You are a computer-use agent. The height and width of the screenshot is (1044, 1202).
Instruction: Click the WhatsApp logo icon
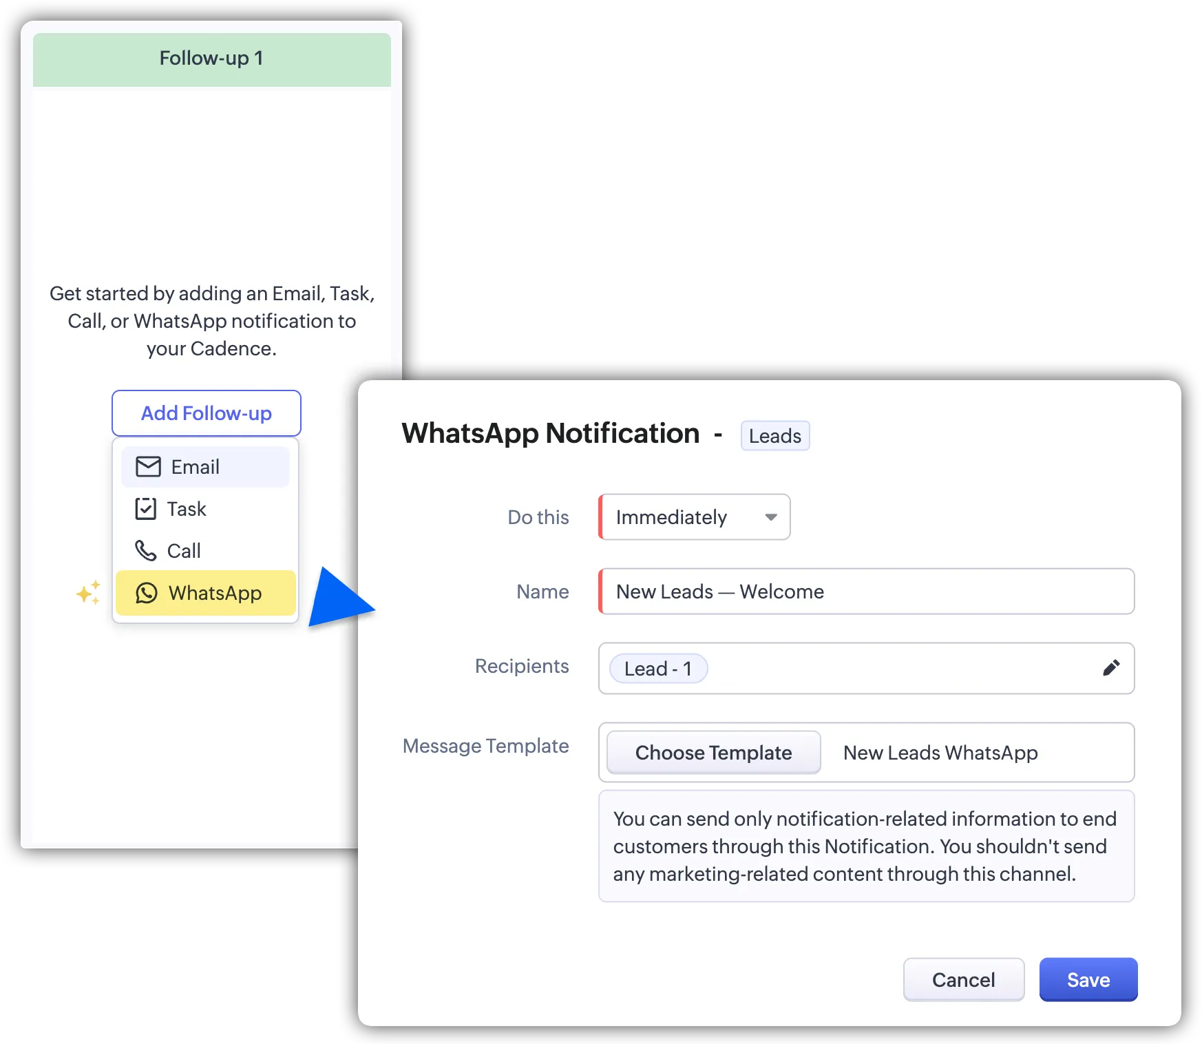147,593
